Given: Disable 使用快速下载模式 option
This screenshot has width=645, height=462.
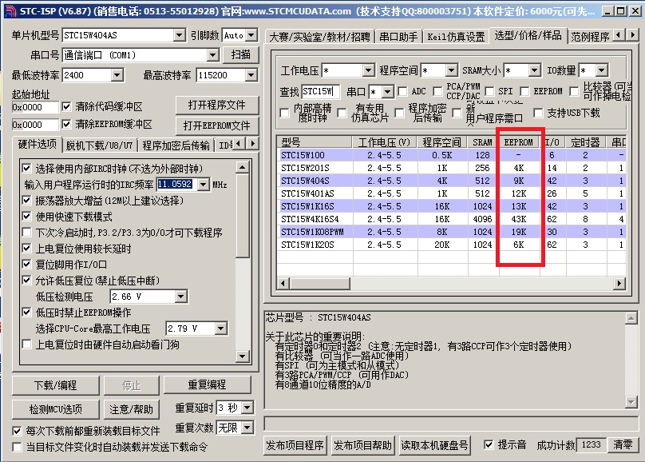Looking at the screenshot, I should click(x=26, y=216).
